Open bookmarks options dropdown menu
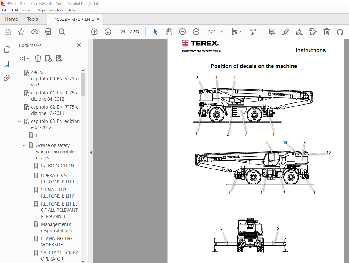Viewport: 349px width, 263px height. point(24,58)
